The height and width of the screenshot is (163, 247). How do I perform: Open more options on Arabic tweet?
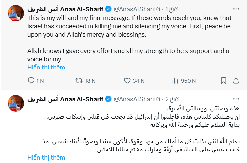[236, 98]
